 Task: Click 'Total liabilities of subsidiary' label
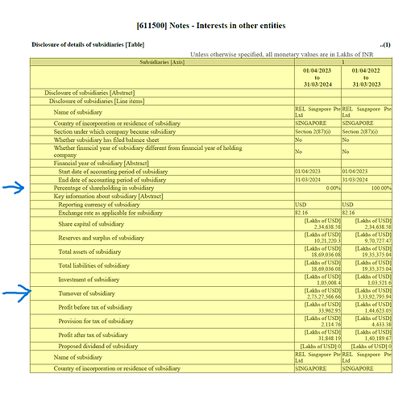point(94,266)
